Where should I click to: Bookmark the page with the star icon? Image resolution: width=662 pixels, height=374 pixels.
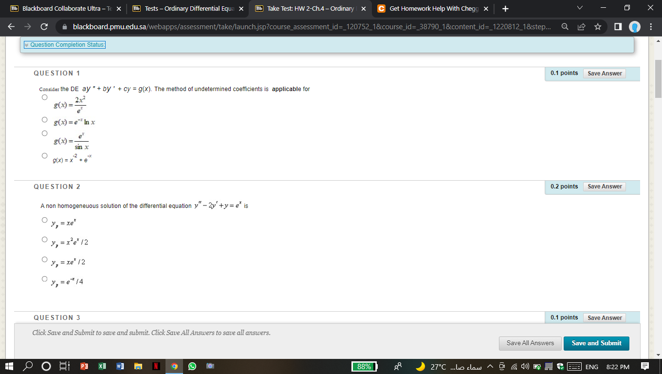pyautogui.click(x=598, y=27)
